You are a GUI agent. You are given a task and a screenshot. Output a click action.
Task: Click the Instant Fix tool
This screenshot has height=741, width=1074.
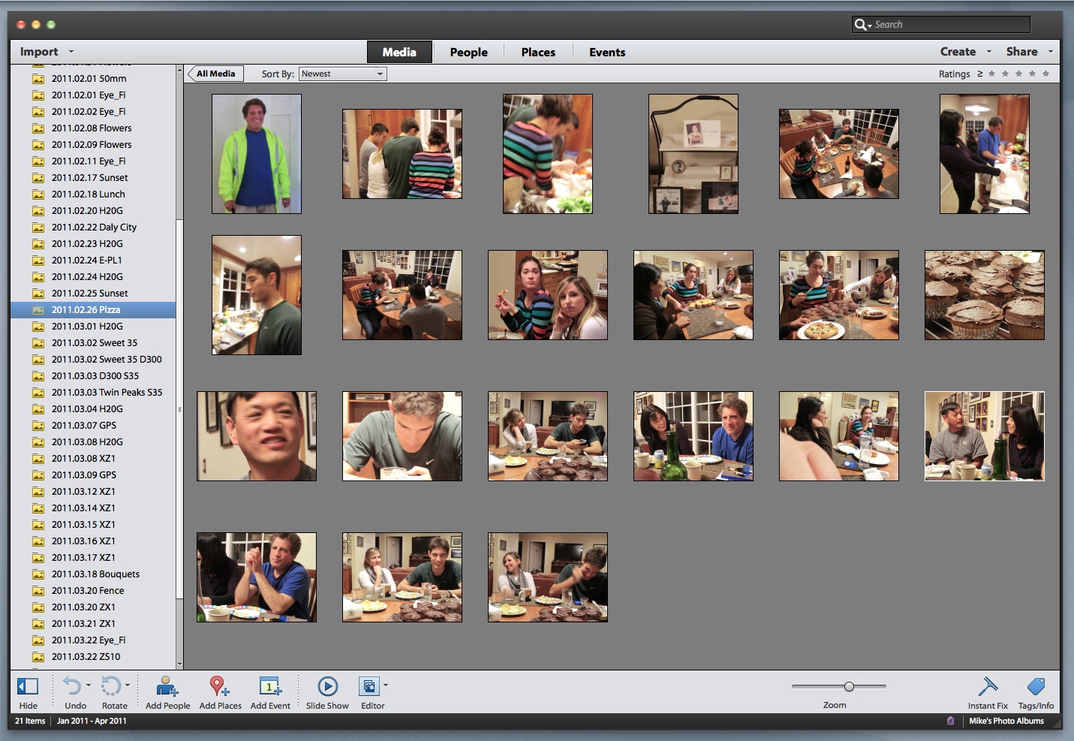tap(988, 686)
